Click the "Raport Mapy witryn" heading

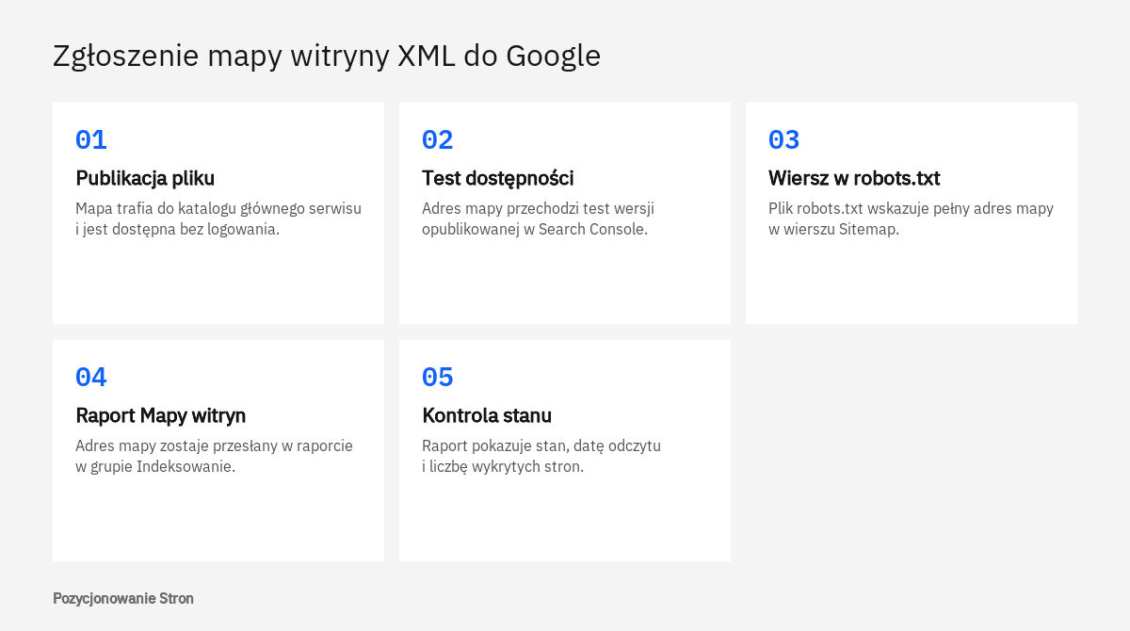161,415
